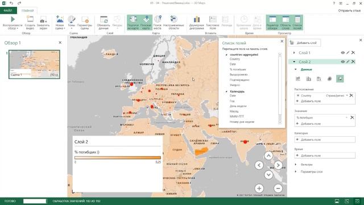Remove the % погибших value field
This screenshot has width=364, height=205.
tap(352, 118)
